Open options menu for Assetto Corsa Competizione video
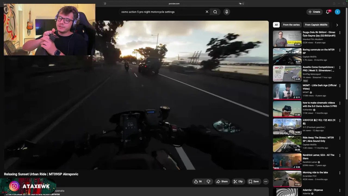Viewport: 348px width, 196px height. pyautogui.click(x=340, y=68)
